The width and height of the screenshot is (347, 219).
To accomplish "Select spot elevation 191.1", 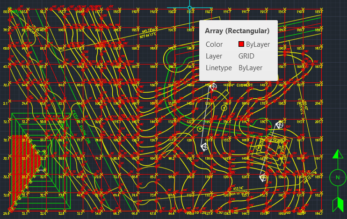I will 318,159.
